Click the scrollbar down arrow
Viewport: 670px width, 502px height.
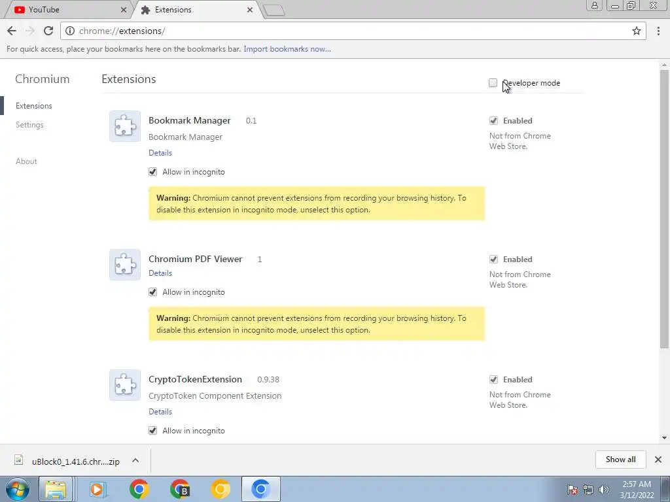(664, 438)
